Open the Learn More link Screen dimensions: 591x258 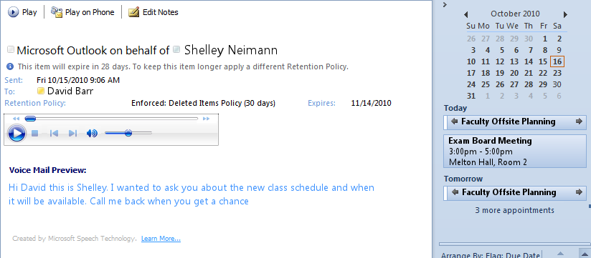(161, 239)
